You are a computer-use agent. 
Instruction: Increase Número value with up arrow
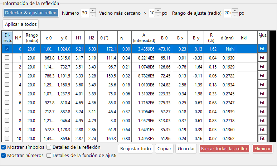coord(93,11)
